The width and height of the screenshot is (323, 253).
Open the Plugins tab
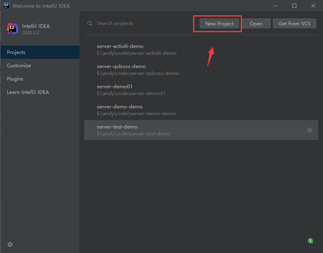pyautogui.click(x=40, y=79)
